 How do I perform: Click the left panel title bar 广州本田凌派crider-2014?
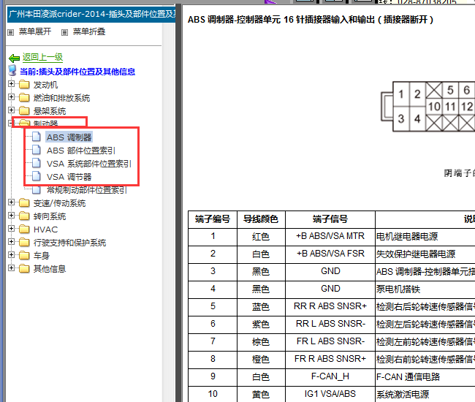point(91,14)
